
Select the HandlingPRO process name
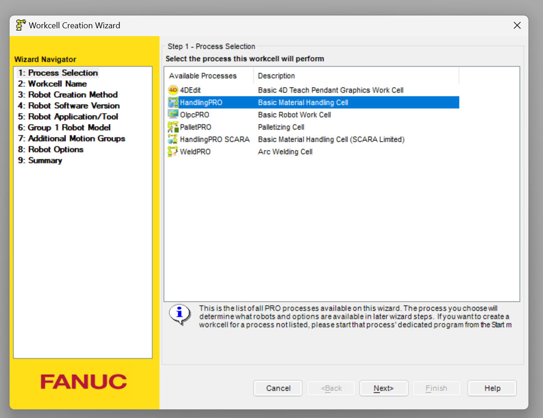coord(201,103)
